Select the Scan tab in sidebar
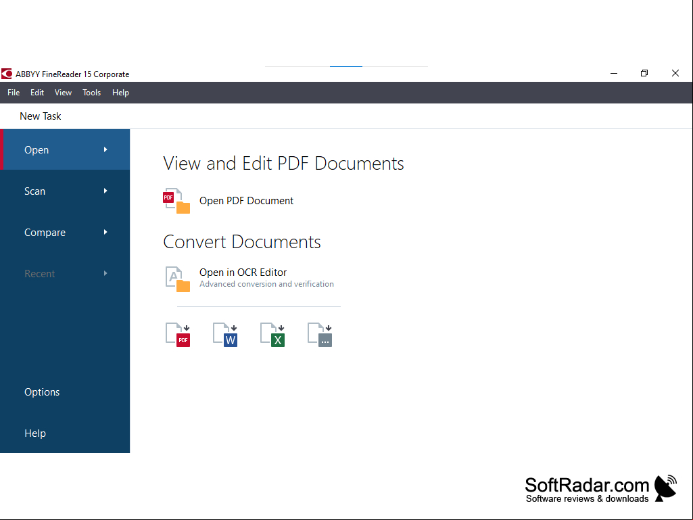 point(65,191)
